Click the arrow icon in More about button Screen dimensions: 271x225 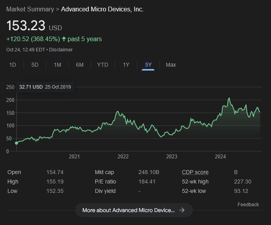(x=182, y=210)
